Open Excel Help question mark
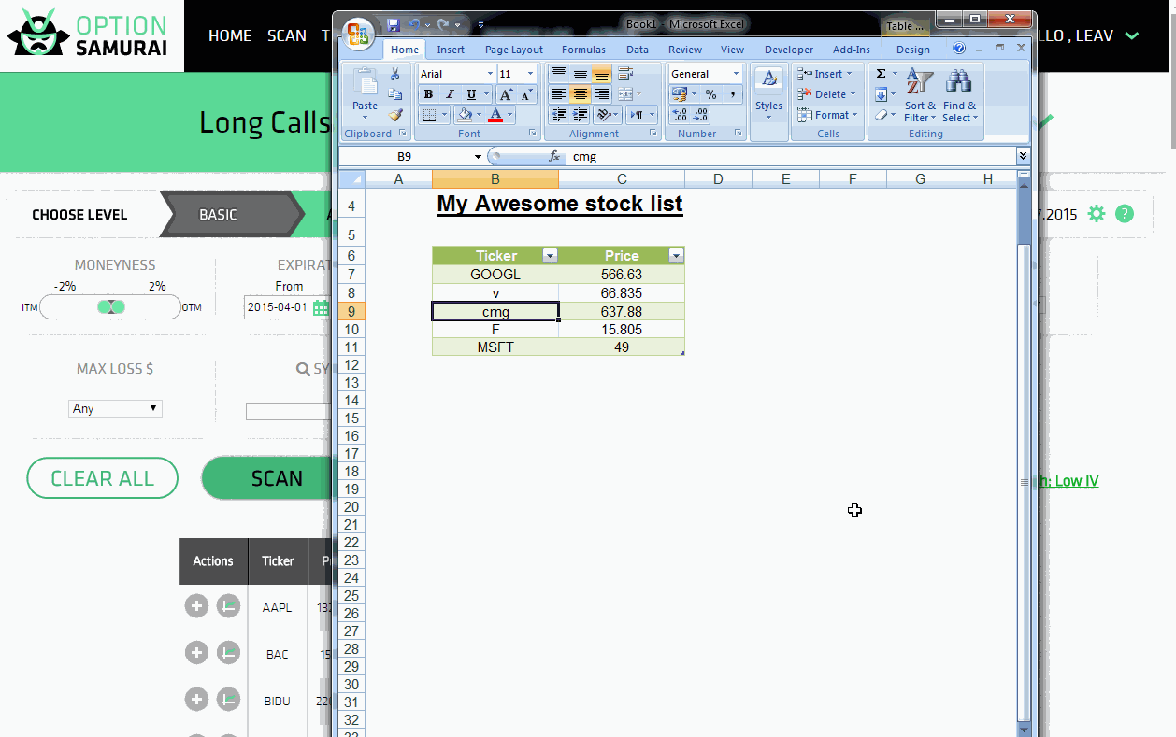The image size is (1176, 737). coord(959,49)
